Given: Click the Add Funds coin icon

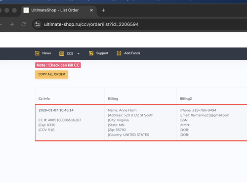Looking at the screenshot, I should coord(119,53).
